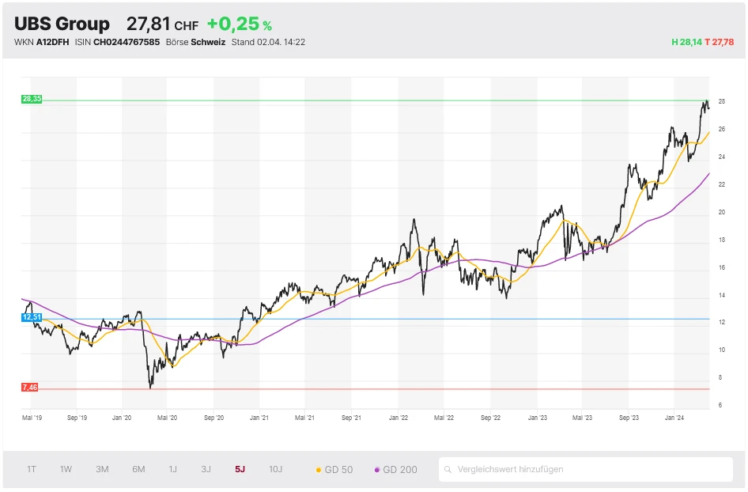Click the orange GD 50 legend dot

pos(319,470)
